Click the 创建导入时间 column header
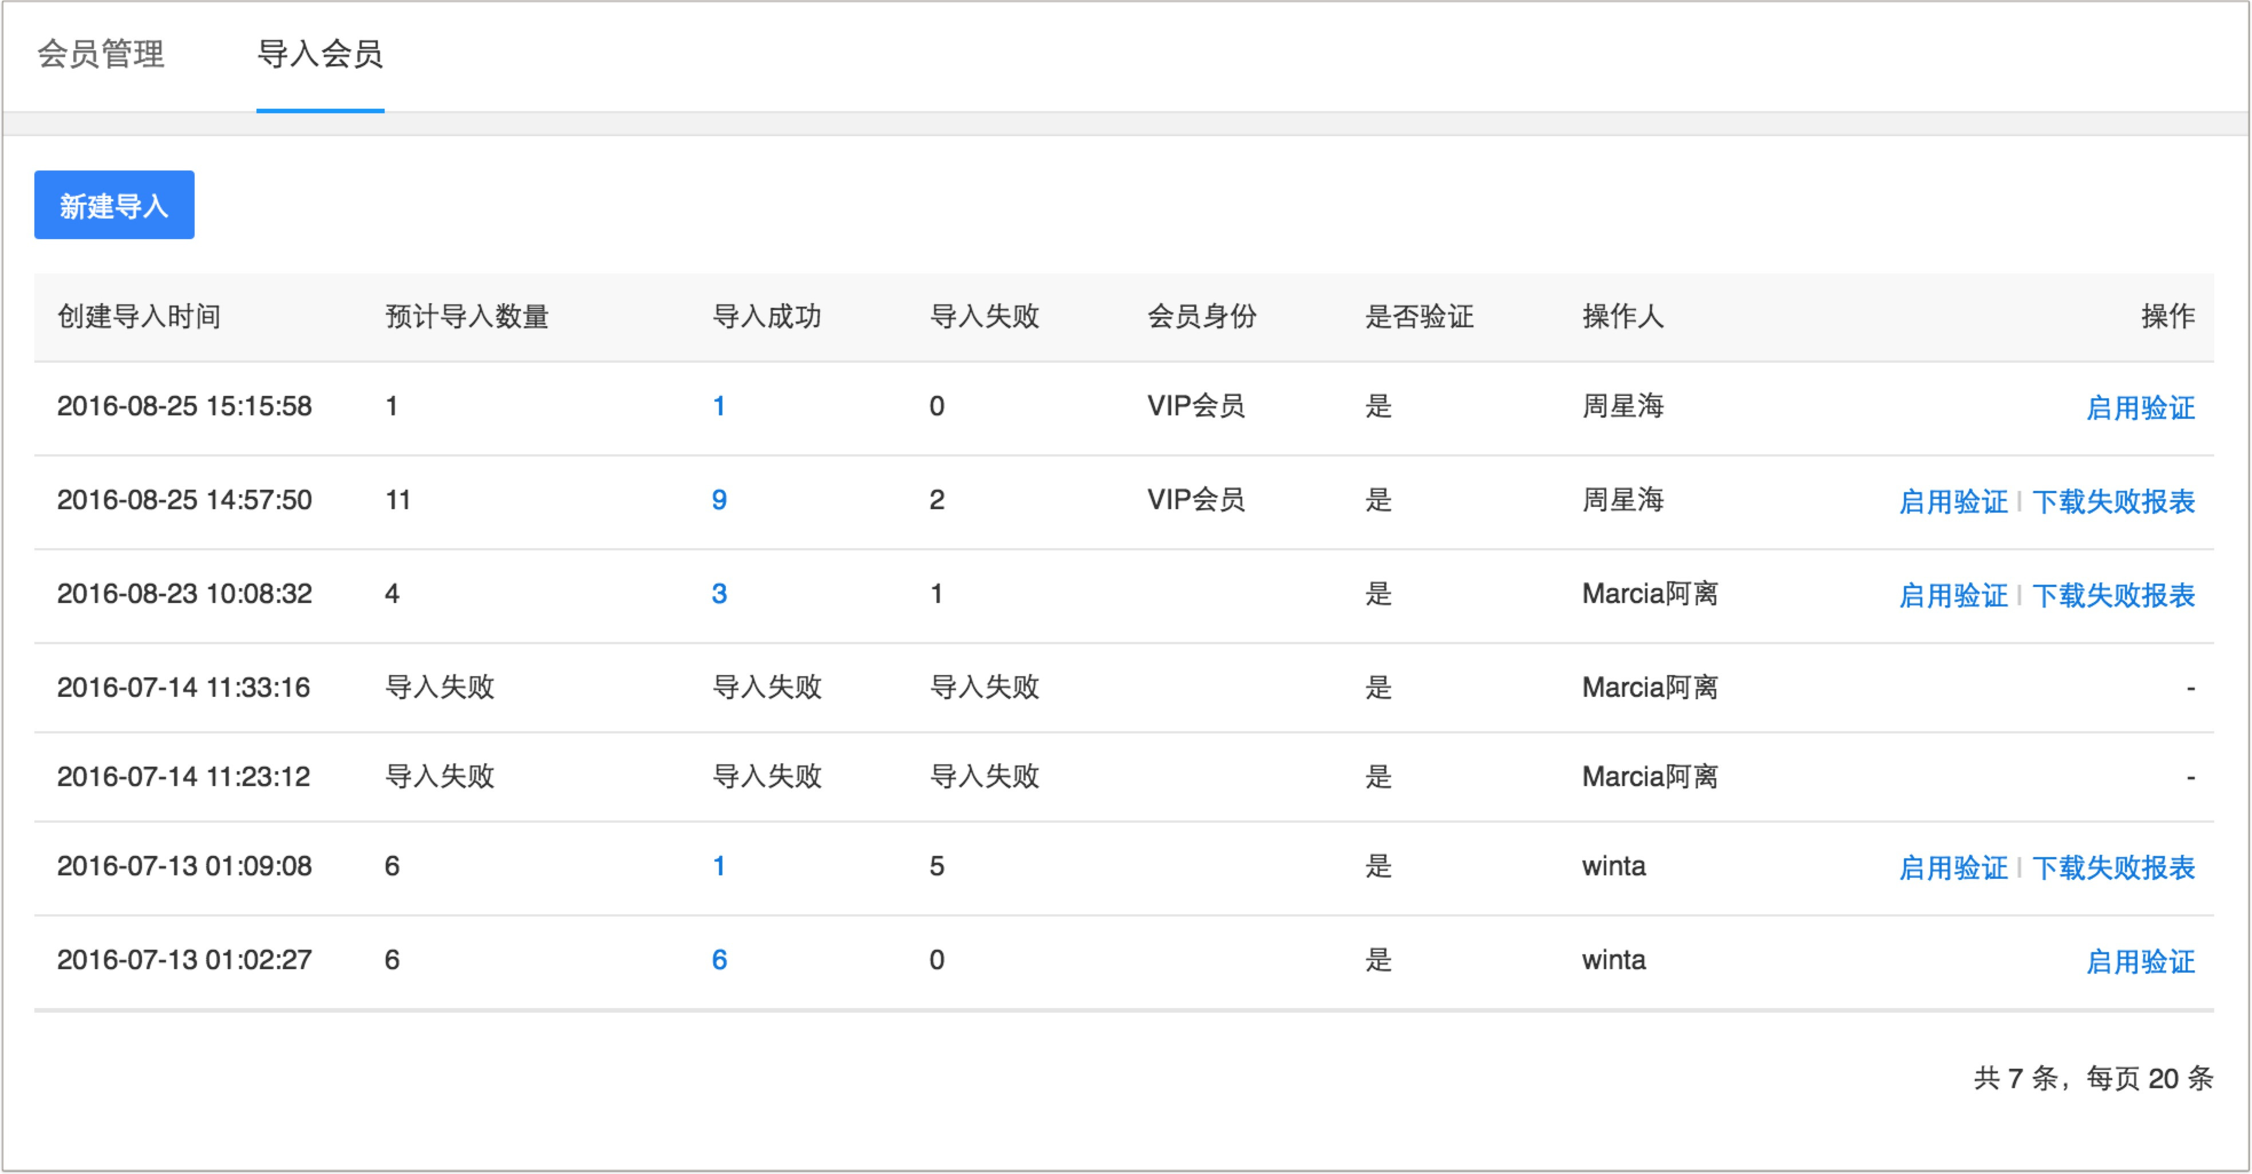 click(x=139, y=316)
